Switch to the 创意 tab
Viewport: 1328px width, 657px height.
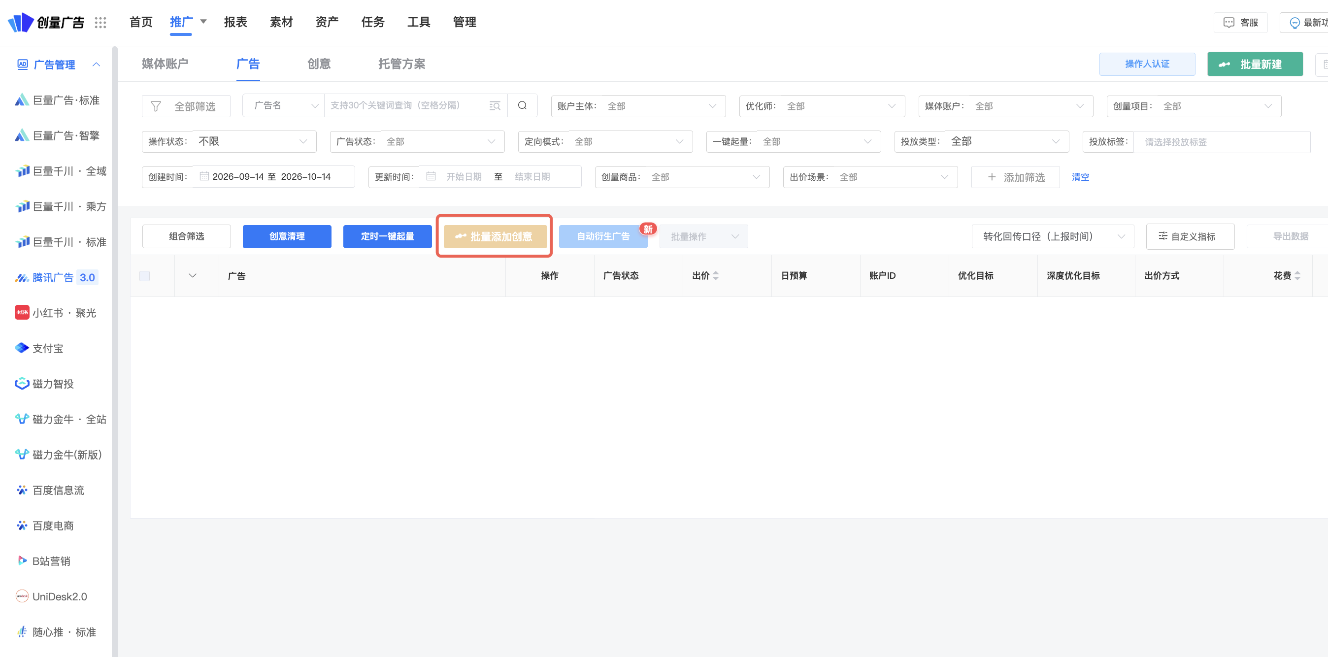[319, 64]
